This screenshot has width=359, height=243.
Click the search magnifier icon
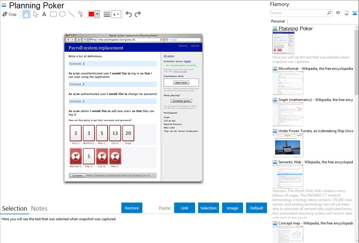point(329,13)
